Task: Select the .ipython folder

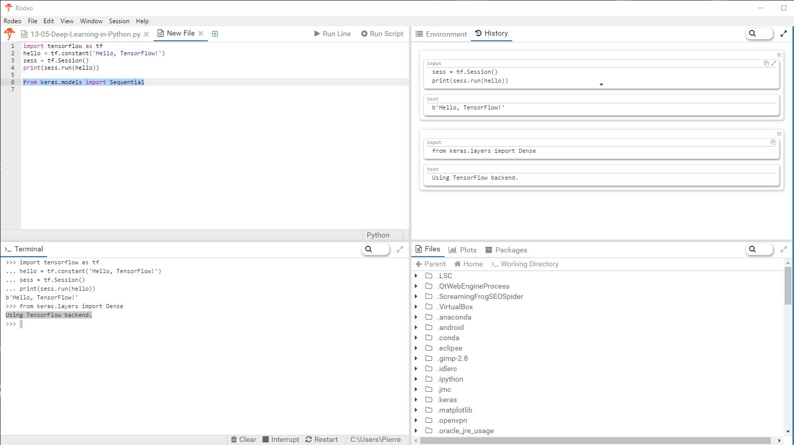Action: point(450,379)
